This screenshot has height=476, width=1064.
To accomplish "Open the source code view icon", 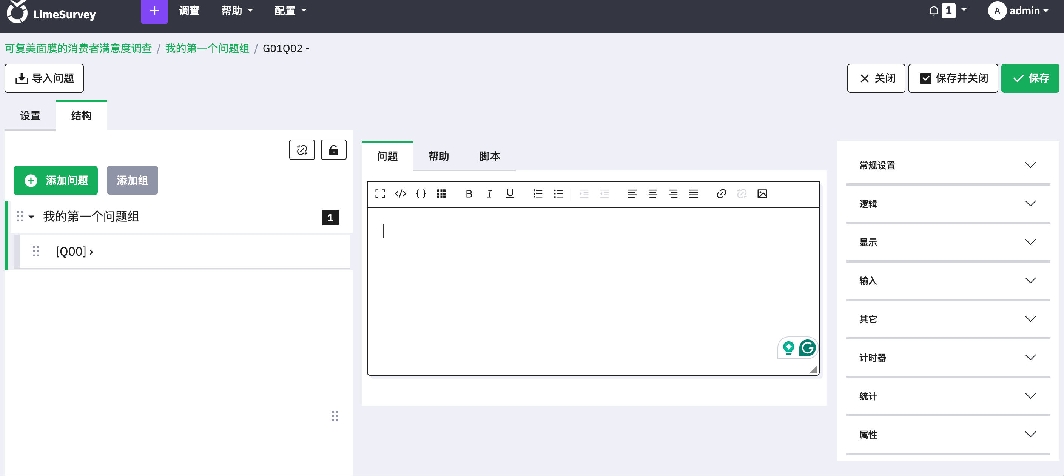I will tap(400, 194).
